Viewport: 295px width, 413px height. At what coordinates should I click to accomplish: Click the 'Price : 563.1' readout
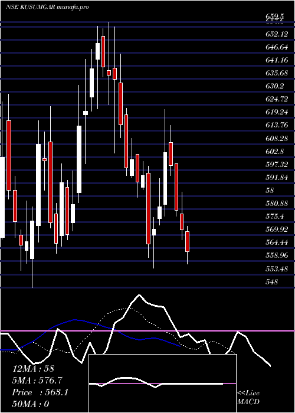click(40, 392)
